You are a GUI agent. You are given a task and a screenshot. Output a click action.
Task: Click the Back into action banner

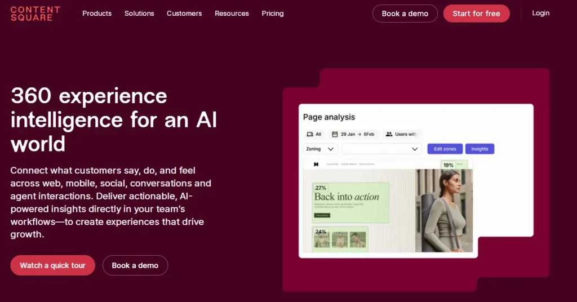point(350,203)
